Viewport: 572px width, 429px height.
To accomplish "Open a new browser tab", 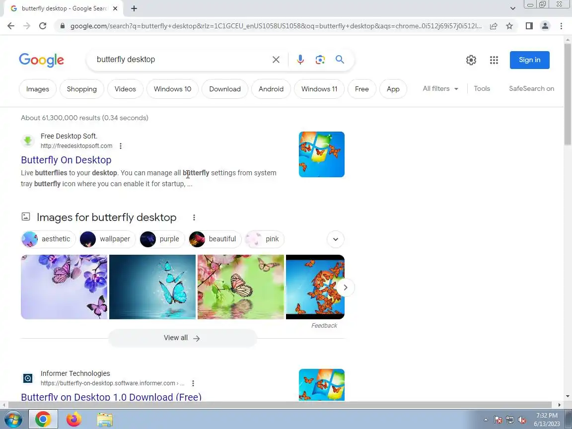I will (x=134, y=8).
